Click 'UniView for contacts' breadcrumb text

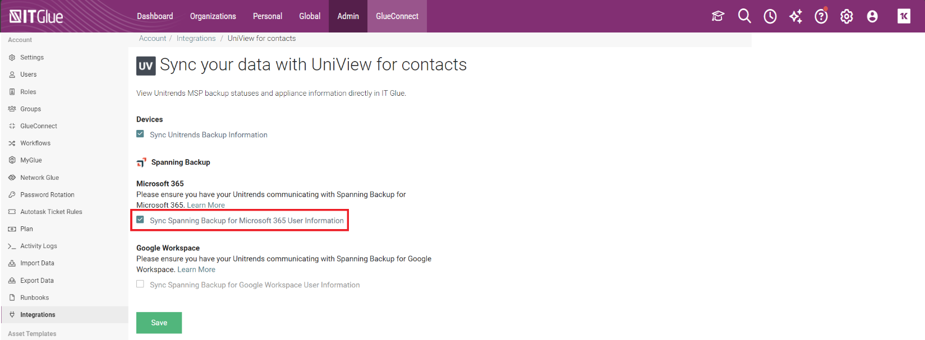tap(261, 39)
